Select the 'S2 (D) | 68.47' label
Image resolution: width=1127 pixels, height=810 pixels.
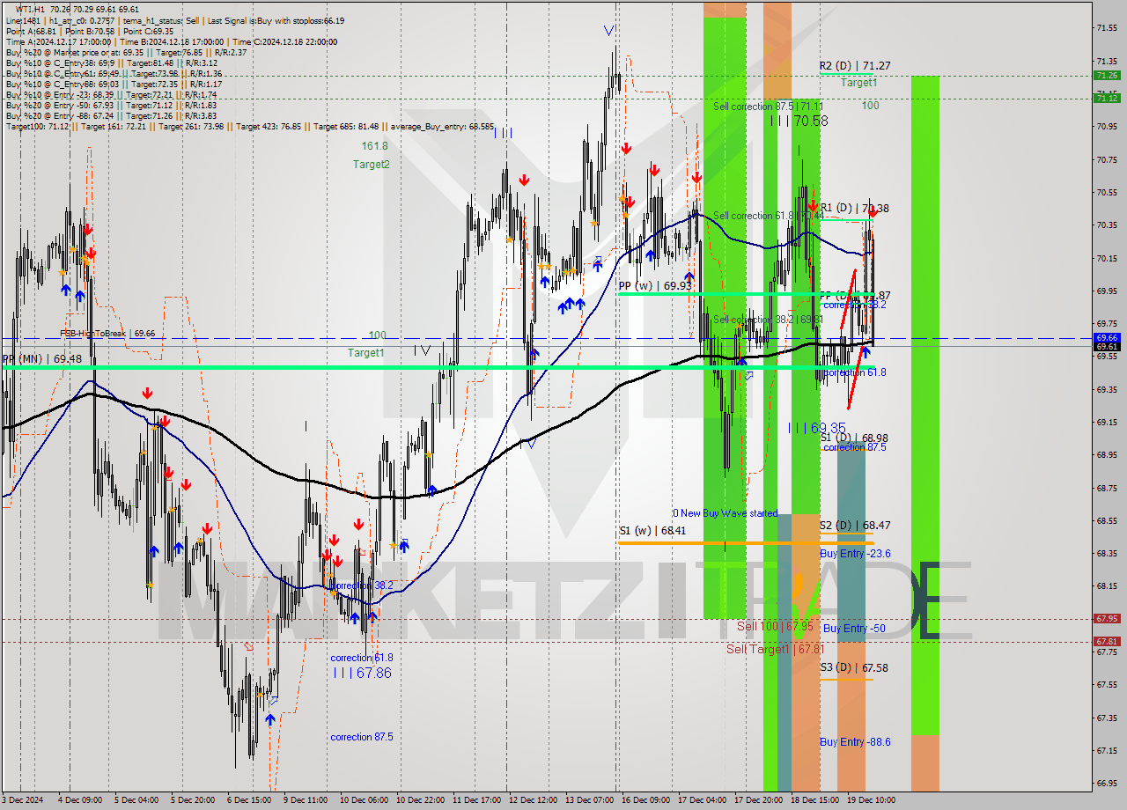855,525
